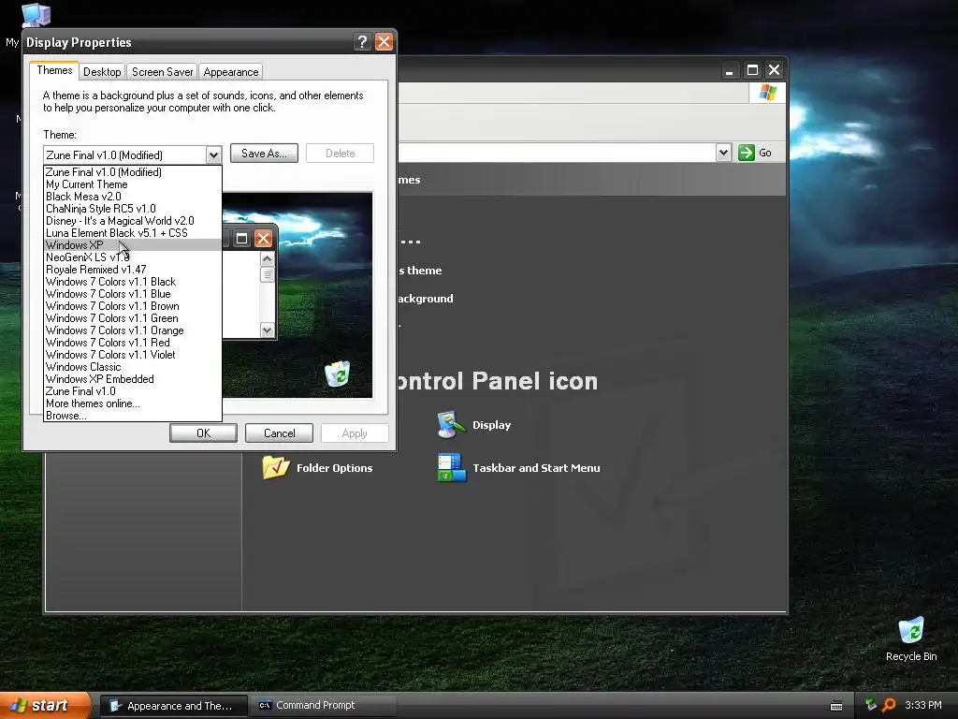The width and height of the screenshot is (958, 719).
Task: Open My Computer desktop icon
Action: pyautogui.click(x=36, y=15)
